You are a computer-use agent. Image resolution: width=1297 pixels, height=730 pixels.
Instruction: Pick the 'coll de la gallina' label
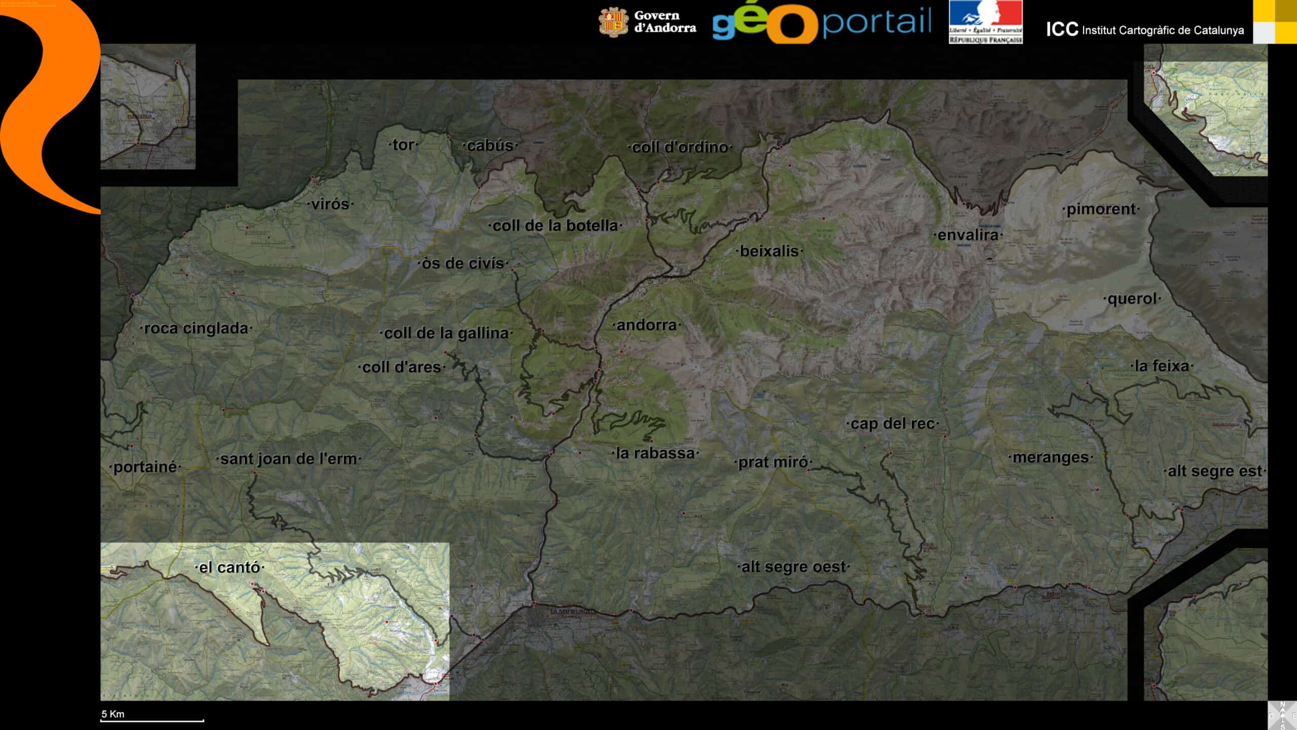[446, 333]
